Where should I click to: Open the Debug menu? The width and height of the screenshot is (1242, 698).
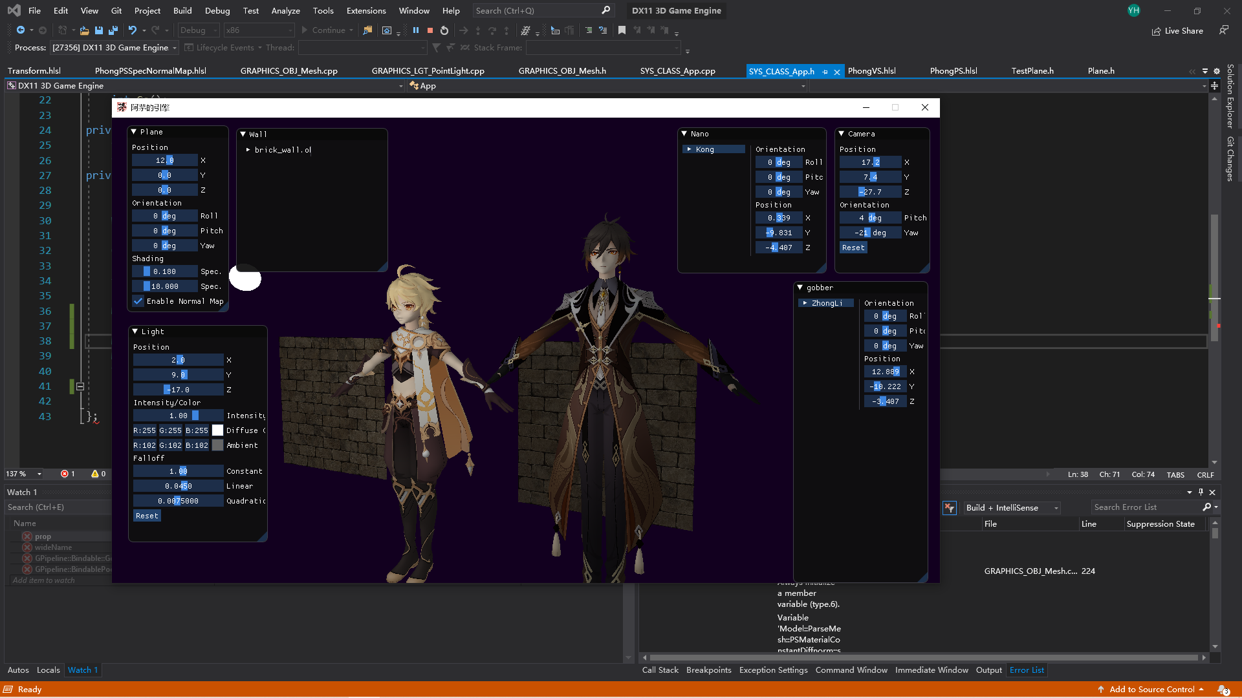point(217,10)
